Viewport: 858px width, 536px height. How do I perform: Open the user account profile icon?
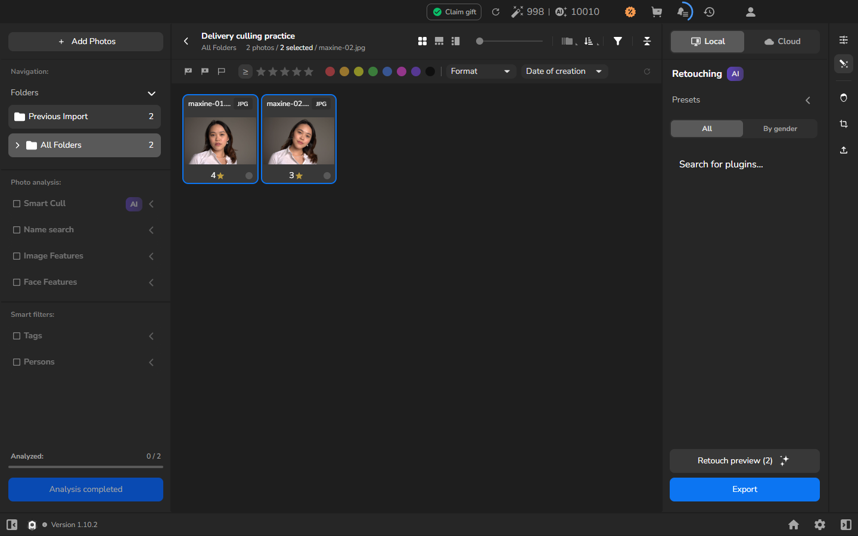pyautogui.click(x=751, y=12)
